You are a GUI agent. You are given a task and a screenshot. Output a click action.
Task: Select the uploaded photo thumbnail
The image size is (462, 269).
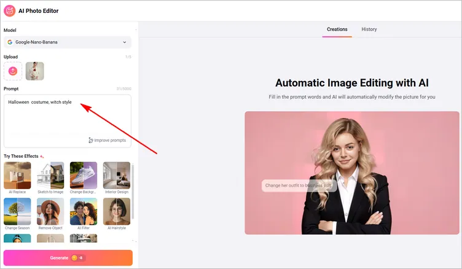pyautogui.click(x=34, y=71)
